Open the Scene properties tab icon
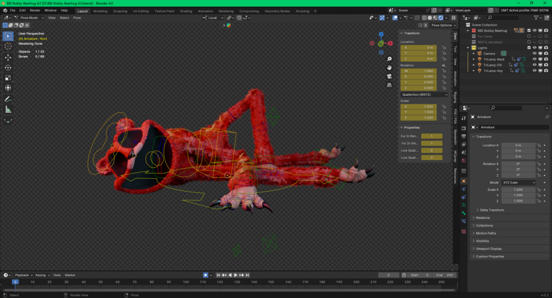This screenshot has height=298, width=552. [464, 152]
